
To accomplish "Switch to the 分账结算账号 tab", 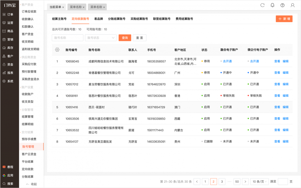I will click(x=117, y=19).
